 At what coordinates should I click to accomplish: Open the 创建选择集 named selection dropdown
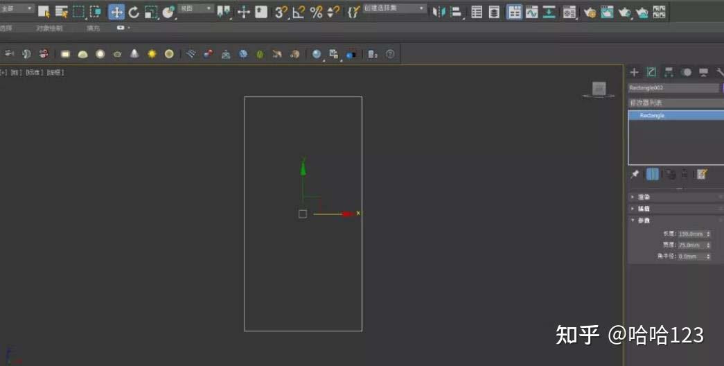395,8
